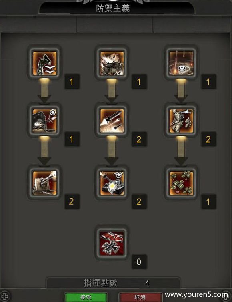Screen dimensions: 232x302
Task: Click the red 取消 cancel button
Action: [x=140, y=297]
